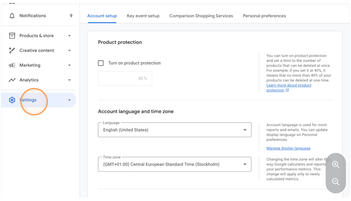Screen dimensions: 351x201
Task: Select Notifications in the sidebar
Action: point(32,16)
